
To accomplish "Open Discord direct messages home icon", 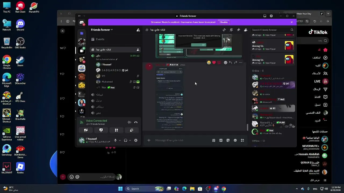I will [82, 23].
